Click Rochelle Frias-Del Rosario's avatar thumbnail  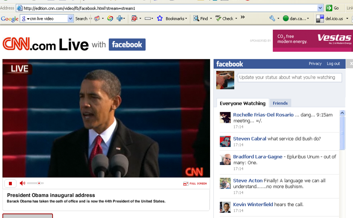(x=225, y=118)
